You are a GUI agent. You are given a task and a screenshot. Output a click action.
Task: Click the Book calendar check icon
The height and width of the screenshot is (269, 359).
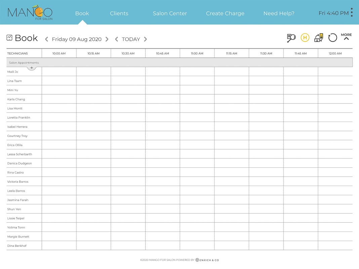pyautogui.click(x=9, y=38)
